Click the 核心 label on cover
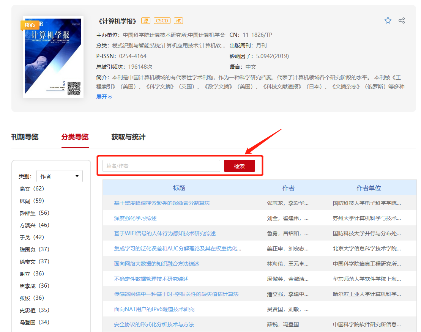Image resolution: width=421 pixels, height=332 pixels. point(30,25)
